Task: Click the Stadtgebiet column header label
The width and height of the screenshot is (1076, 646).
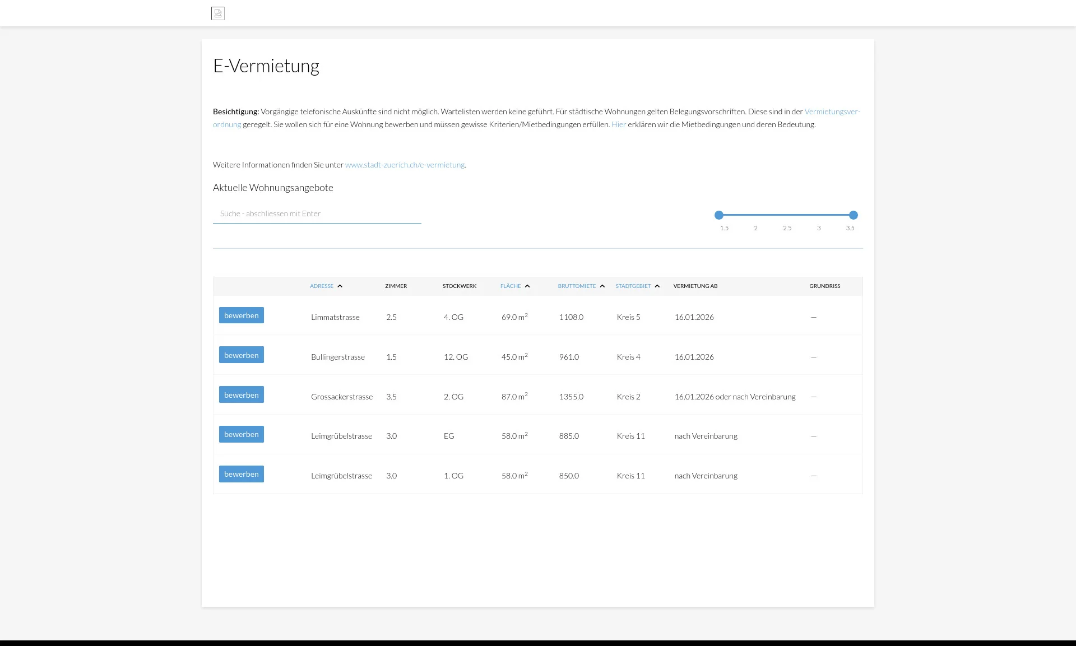Action: (633, 286)
